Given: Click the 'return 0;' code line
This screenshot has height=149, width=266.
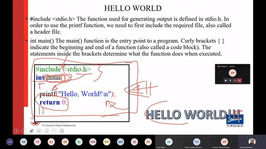Looking at the screenshot, I should click(53, 102).
